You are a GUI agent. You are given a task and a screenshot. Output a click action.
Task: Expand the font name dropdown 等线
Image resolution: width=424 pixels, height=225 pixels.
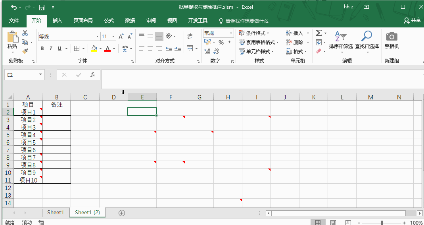[x=97, y=37]
